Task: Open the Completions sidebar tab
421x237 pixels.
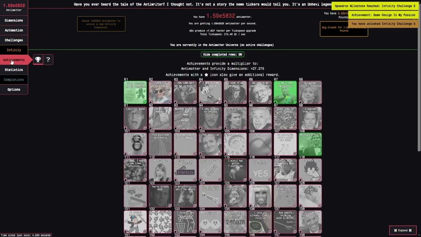Action: tap(14, 80)
